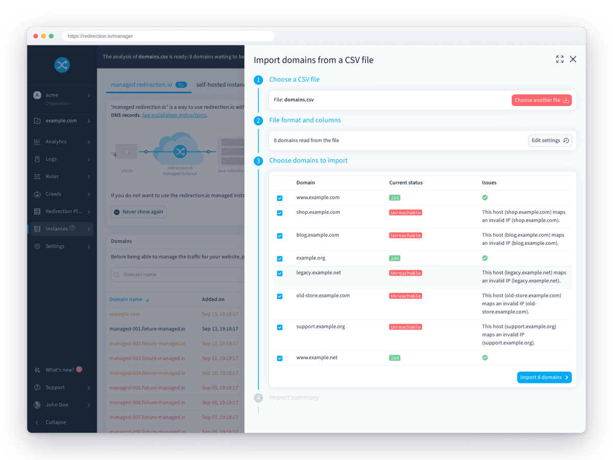Image resolution: width=613 pixels, height=460 pixels.
Task: Open the Instances menu item
Action: 62,229
